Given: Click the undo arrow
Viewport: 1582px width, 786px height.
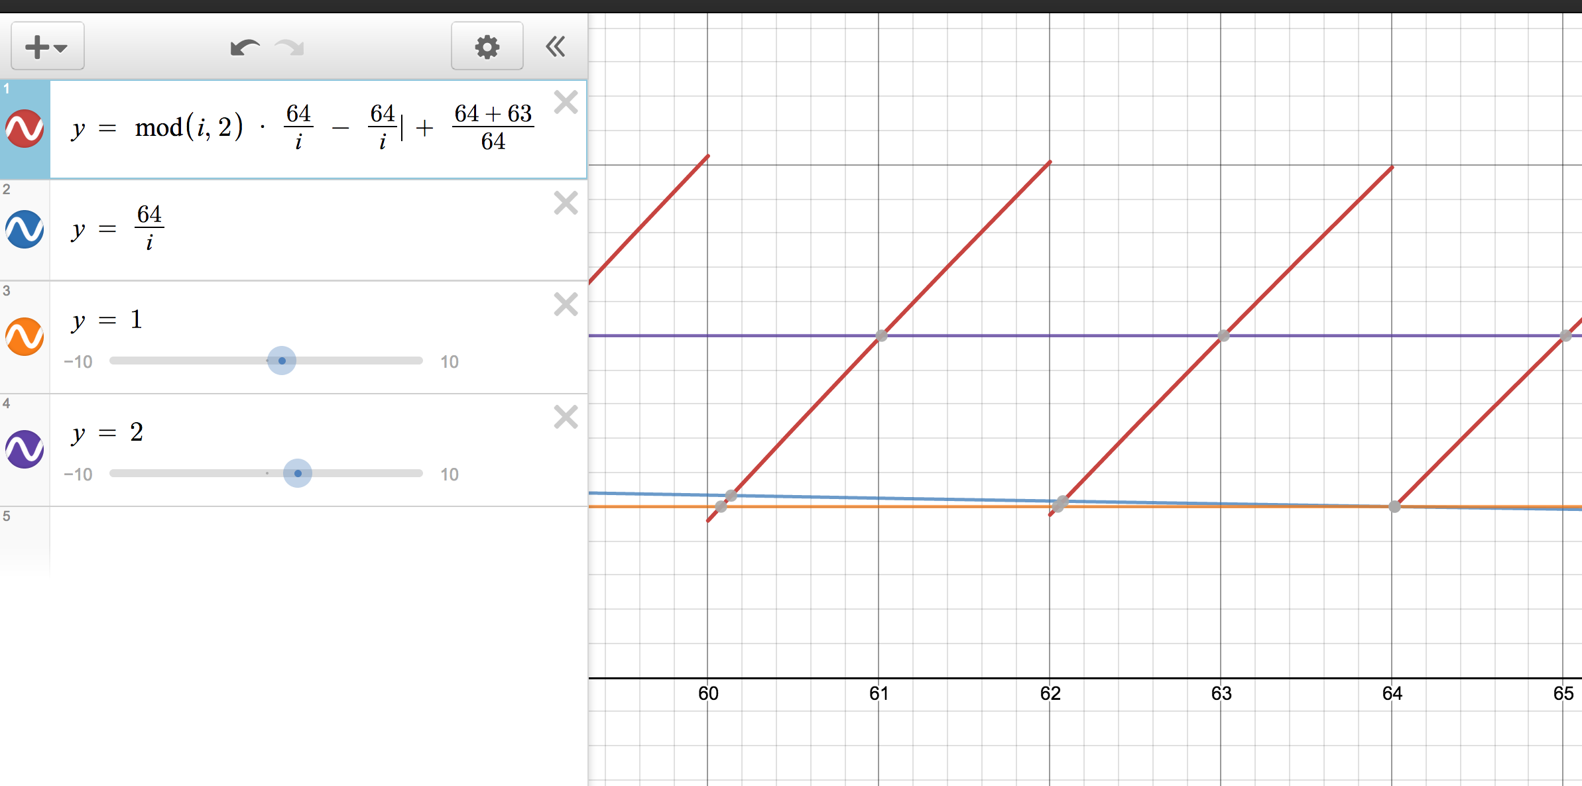Looking at the screenshot, I should click(x=245, y=48).
